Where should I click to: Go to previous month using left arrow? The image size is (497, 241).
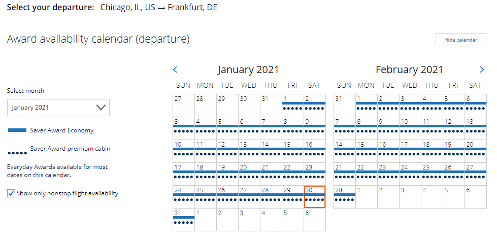click(x=175, y=70)
